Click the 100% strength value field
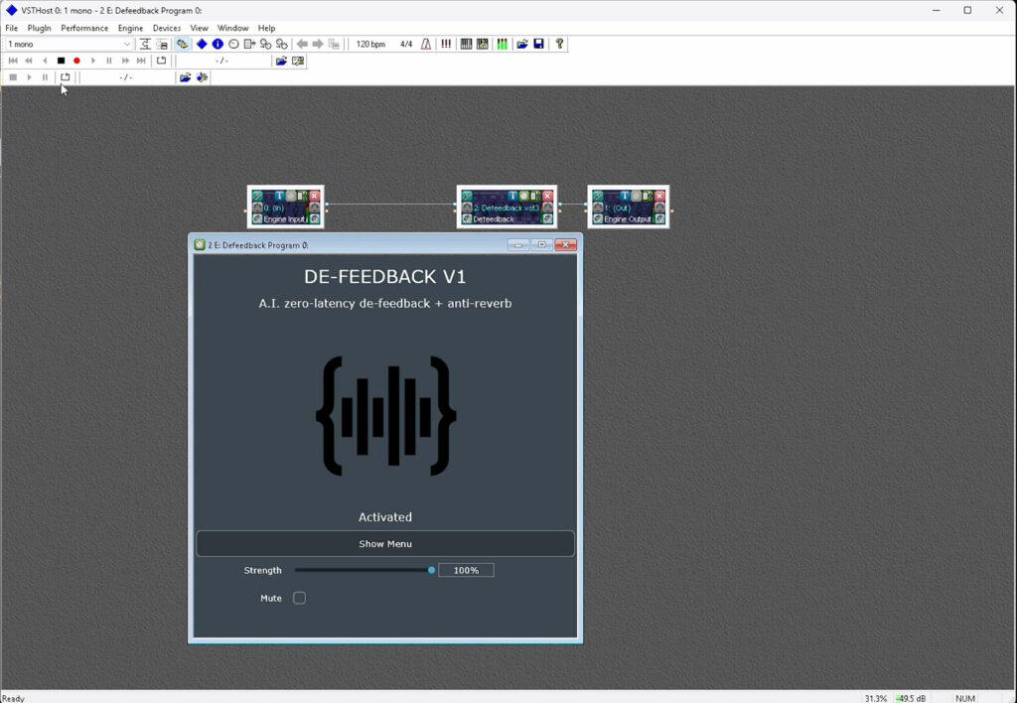 click(465, 570)
